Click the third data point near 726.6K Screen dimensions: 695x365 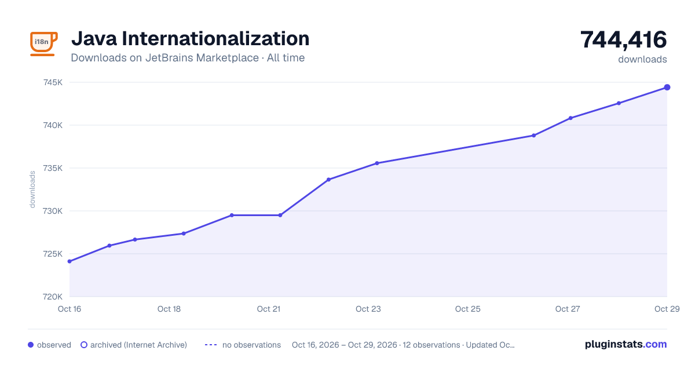(x=135, y=239)
